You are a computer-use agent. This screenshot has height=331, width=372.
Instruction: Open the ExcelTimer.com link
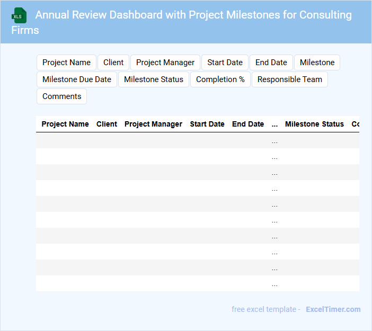point(333,309)
